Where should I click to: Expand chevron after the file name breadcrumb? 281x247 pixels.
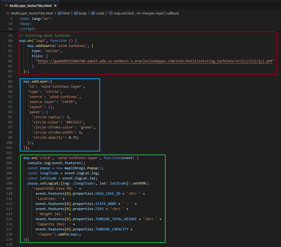tap(55, 13)
